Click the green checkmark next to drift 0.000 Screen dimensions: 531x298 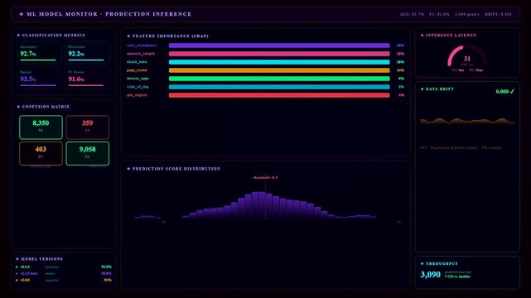[x=512, y=91]
